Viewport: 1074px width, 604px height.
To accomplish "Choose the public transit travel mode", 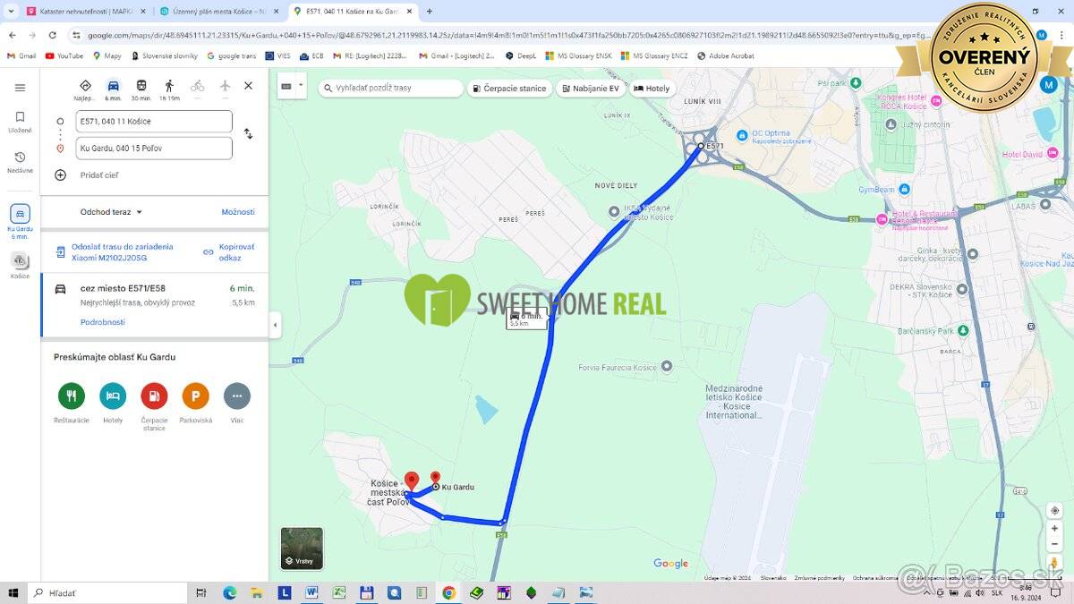I will pos(141,87).
